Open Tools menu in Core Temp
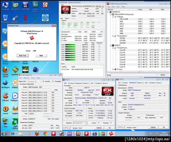 [33, 78]
